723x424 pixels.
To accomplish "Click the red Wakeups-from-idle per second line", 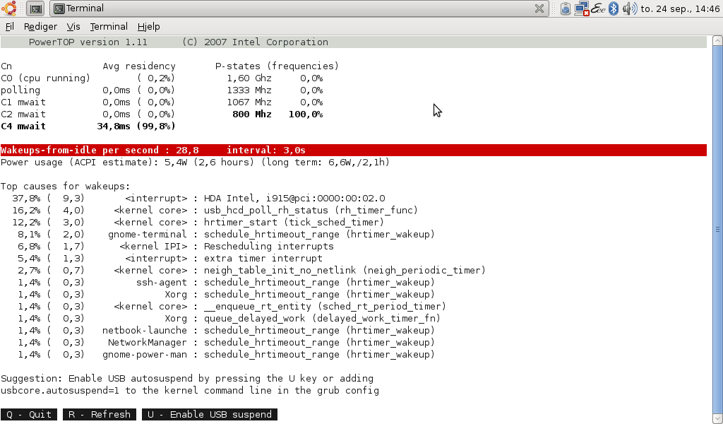I will point(354,150).
